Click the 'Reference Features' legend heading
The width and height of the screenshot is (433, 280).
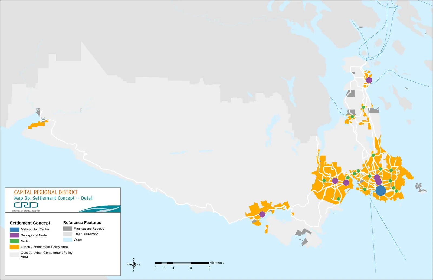[x=82, y=223]
